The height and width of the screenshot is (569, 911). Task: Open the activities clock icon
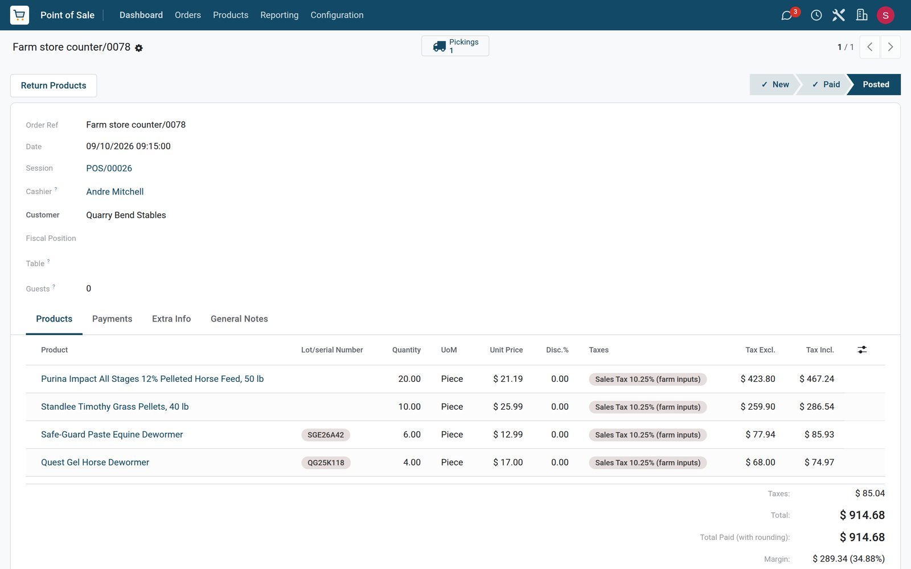coord(816,15)
